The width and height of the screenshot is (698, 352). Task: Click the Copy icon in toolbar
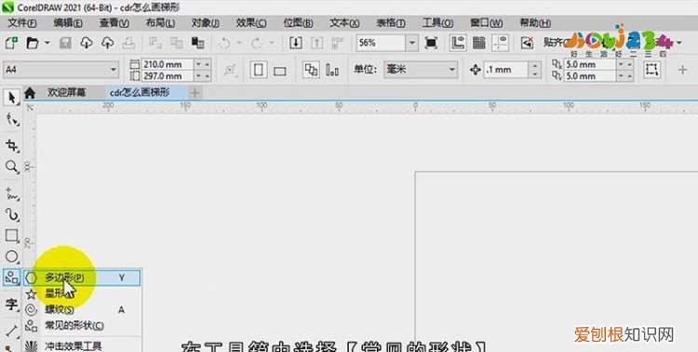(x=177, y=43)
